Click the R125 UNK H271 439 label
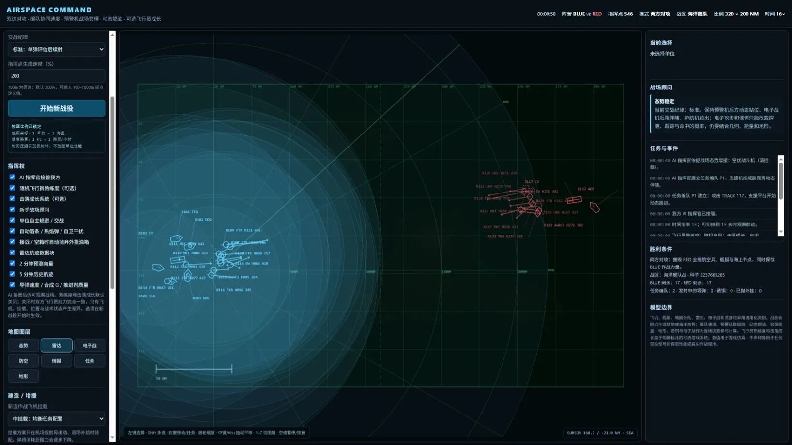Screen dimensions: 792x445 499,173
